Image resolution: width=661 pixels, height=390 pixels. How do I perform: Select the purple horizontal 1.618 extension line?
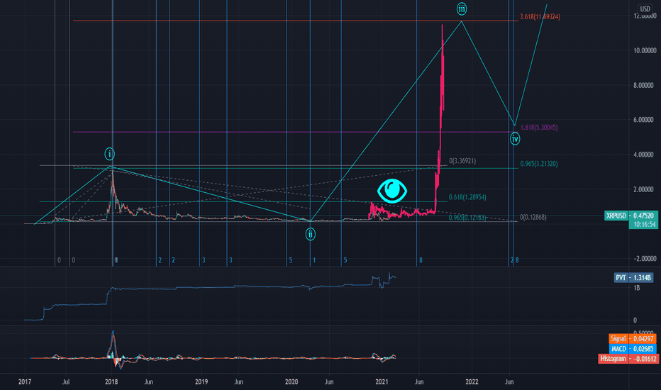coord(295,132)
